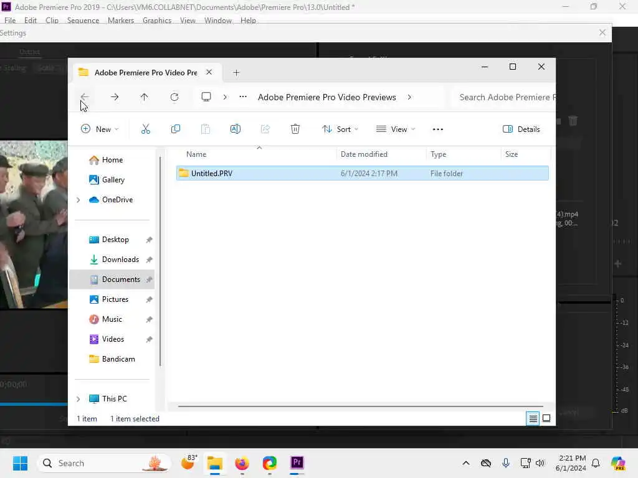The width and height of the screenshot is (638, 478).
Task: Open File Explorer from taskbar
Action: tap(215, 463)
